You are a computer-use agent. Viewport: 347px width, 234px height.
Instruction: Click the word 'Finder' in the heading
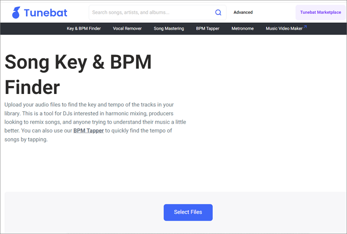tap(32, 87)
